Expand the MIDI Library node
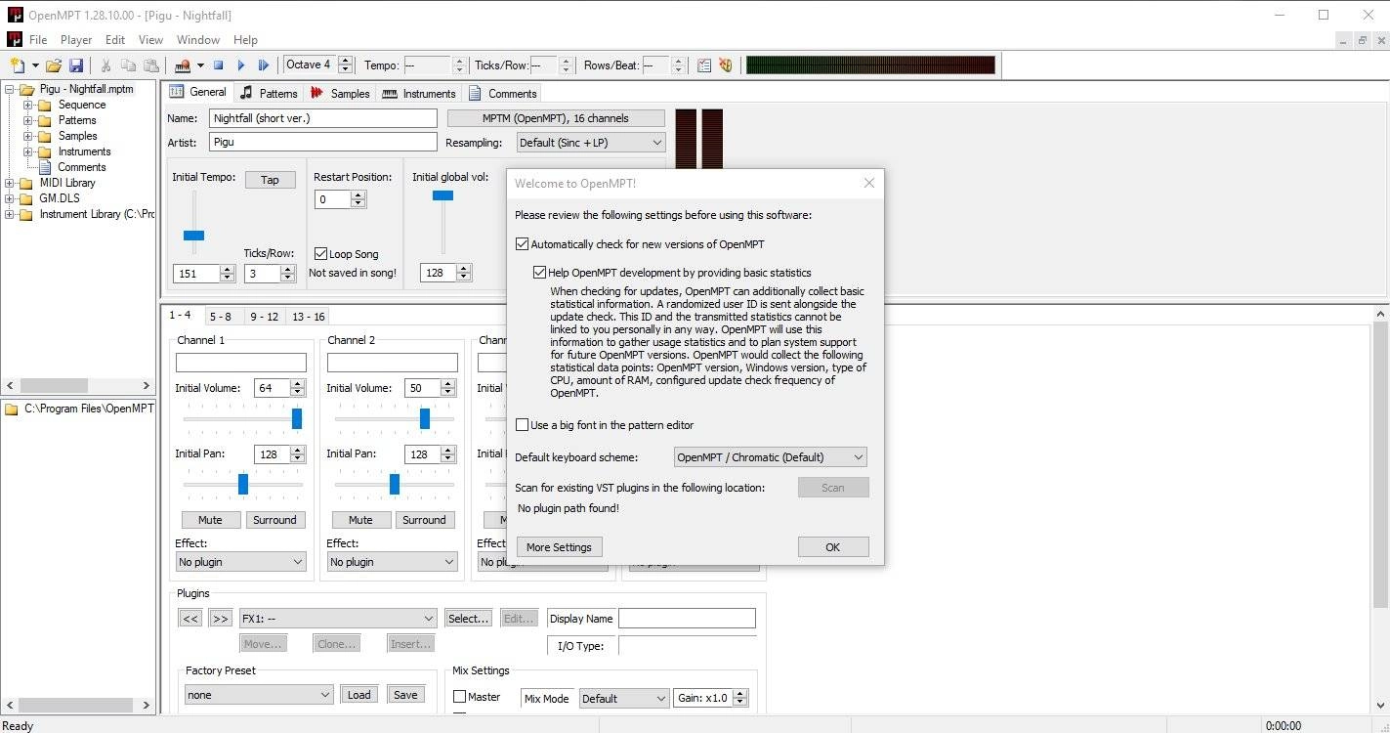 click(x=10, y=183)
